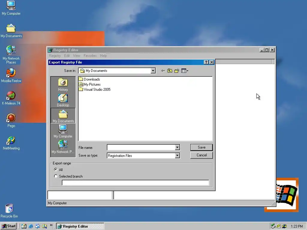Select the My Pictures folder
The image size is (307, 230).
tap(90, 84)
